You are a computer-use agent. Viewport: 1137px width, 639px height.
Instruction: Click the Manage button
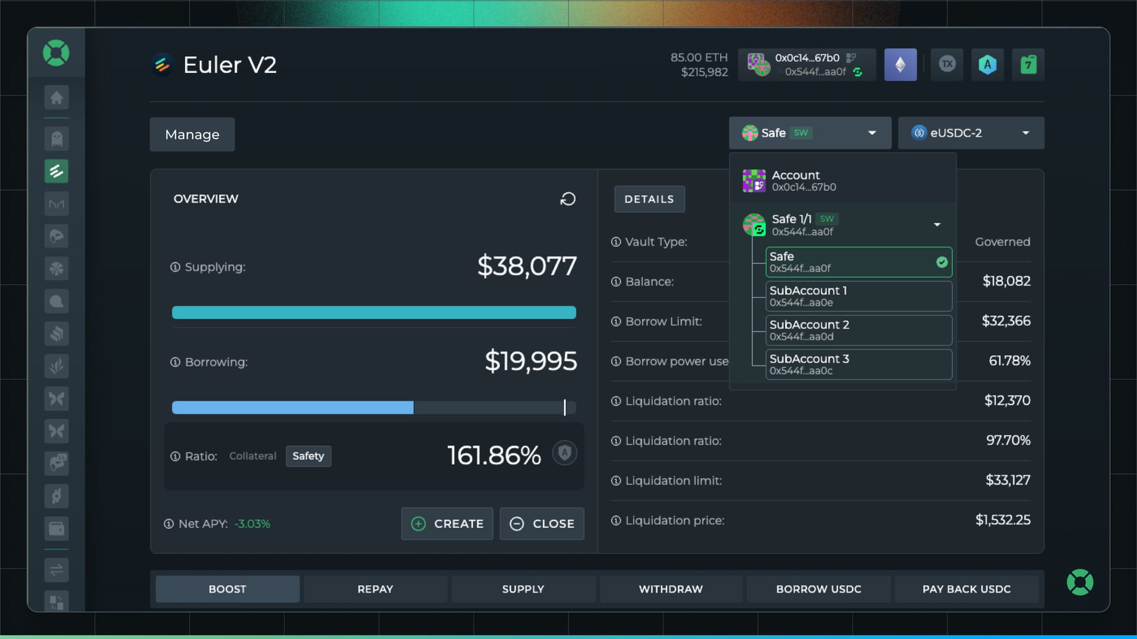[192, 135]
